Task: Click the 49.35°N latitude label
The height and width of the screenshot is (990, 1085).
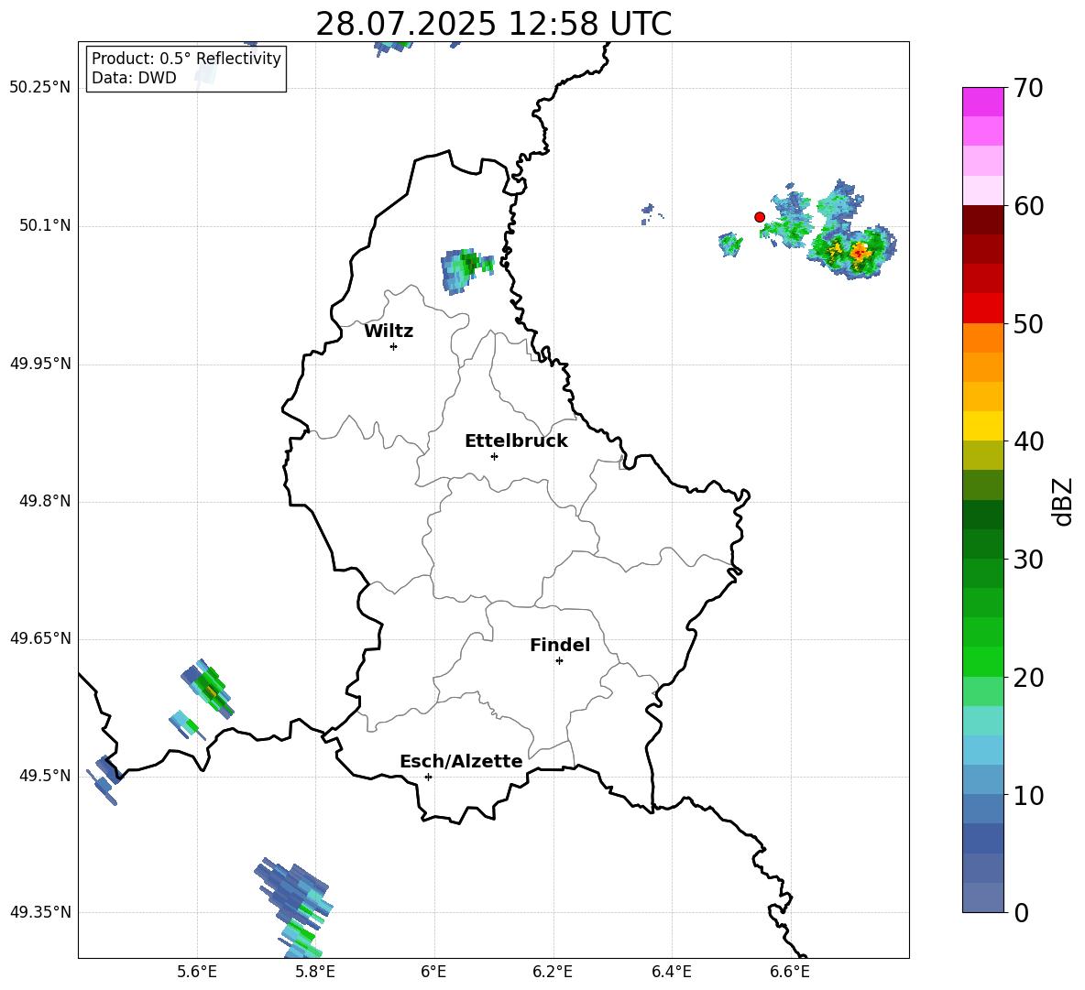Action: click(x=40, y=912)
